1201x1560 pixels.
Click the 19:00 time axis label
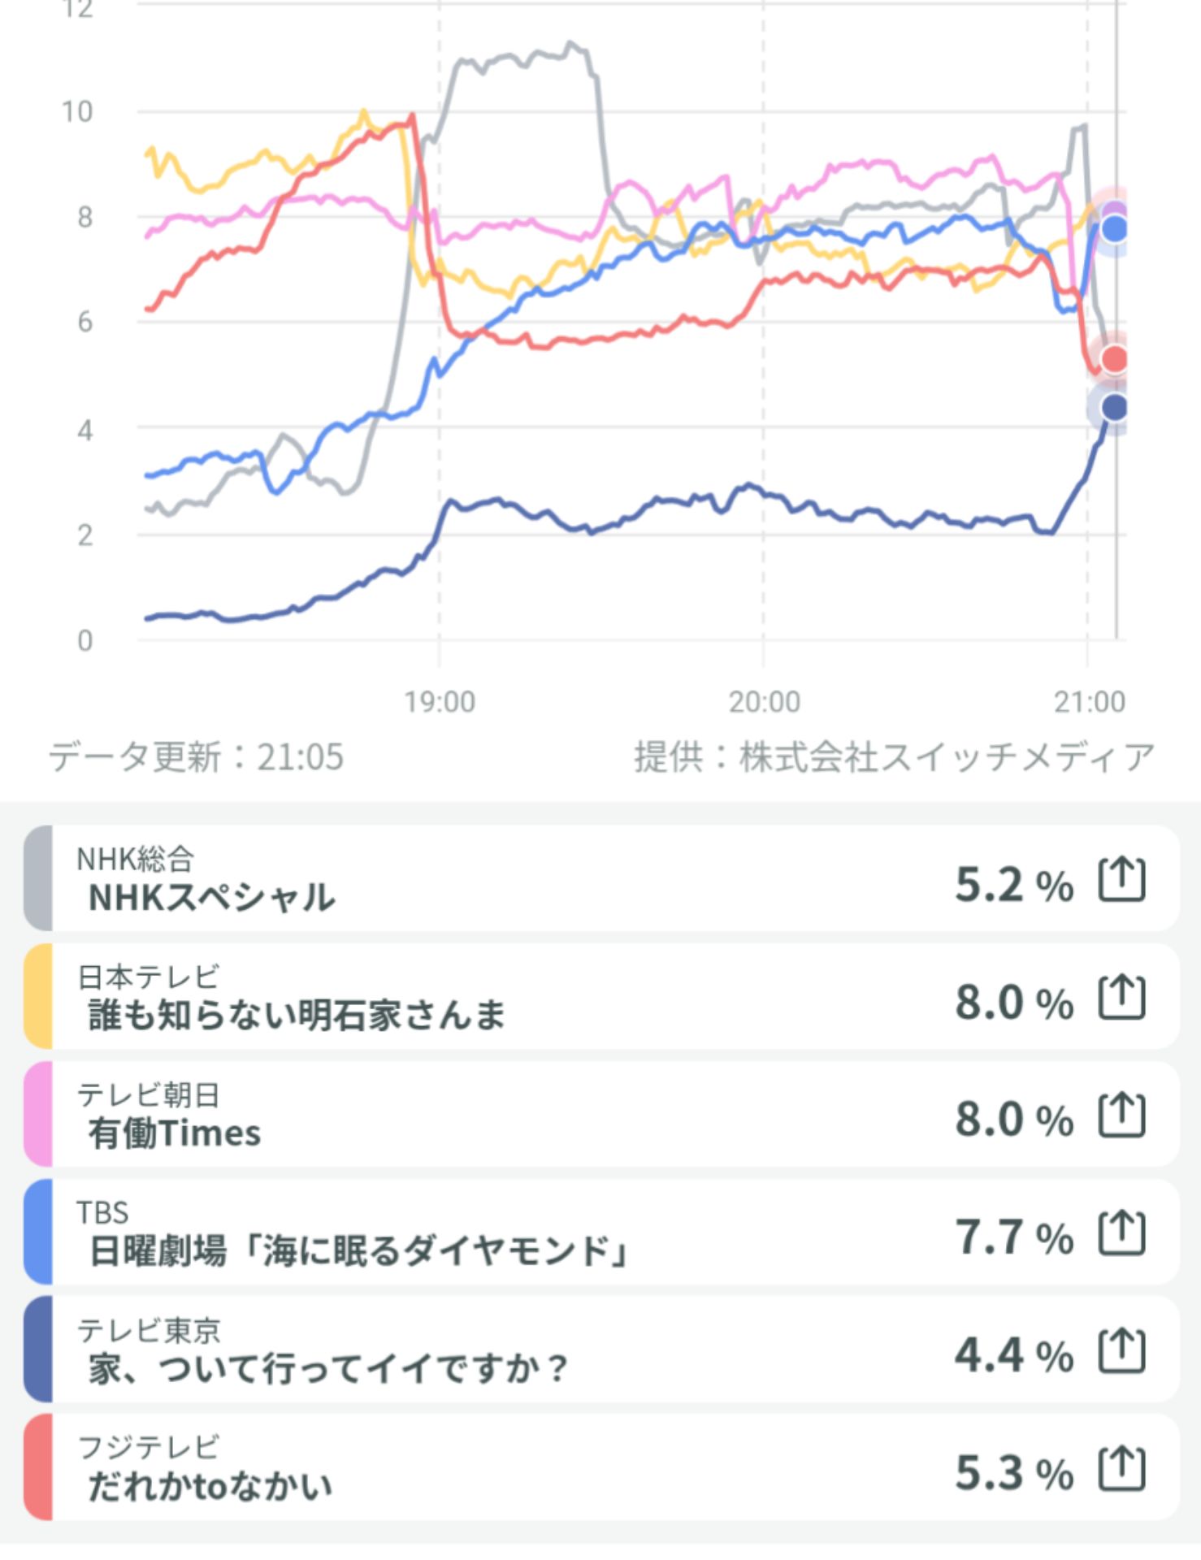point(440,701)
